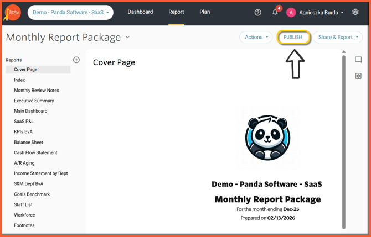This screenshot has height=237, width=371.
Task: Open the help question mark icon
Action: (x=257, y=12)
